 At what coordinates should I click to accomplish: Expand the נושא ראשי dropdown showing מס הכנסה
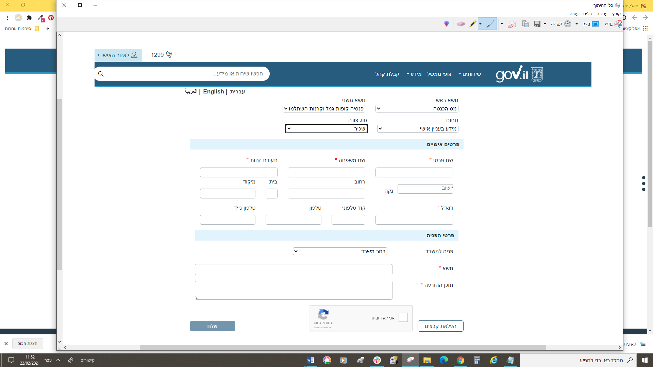tap(417, 109)
